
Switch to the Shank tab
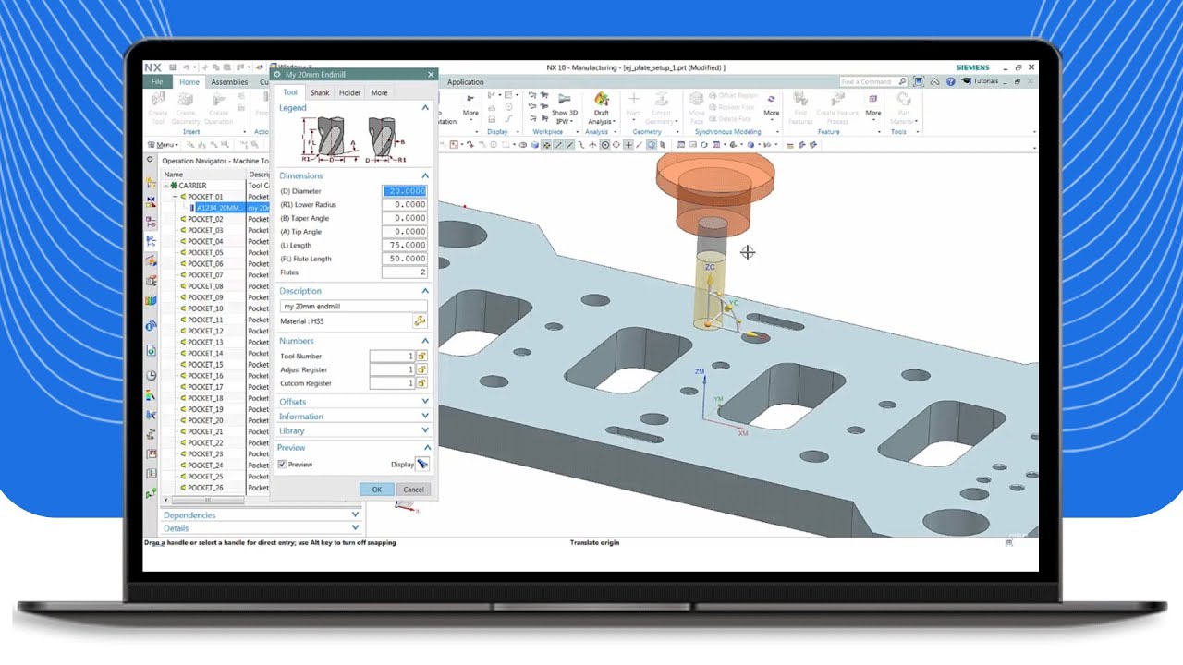pyautogui.click(x=320, y=92)
